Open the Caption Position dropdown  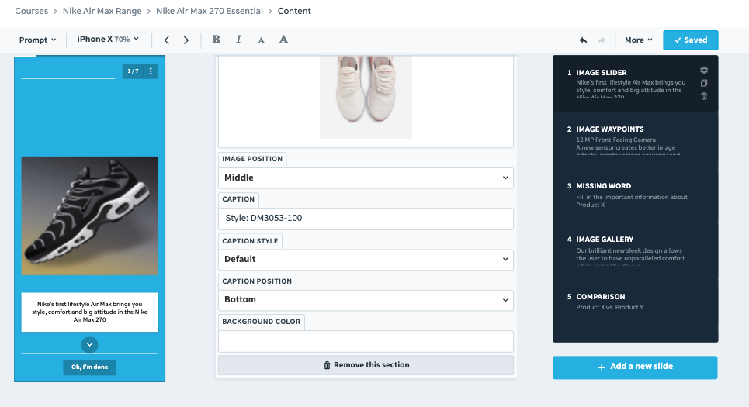(366, 300)
